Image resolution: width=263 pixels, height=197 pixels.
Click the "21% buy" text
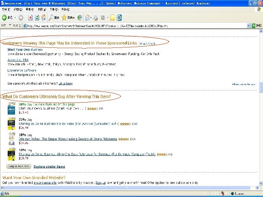coord(25,119)
